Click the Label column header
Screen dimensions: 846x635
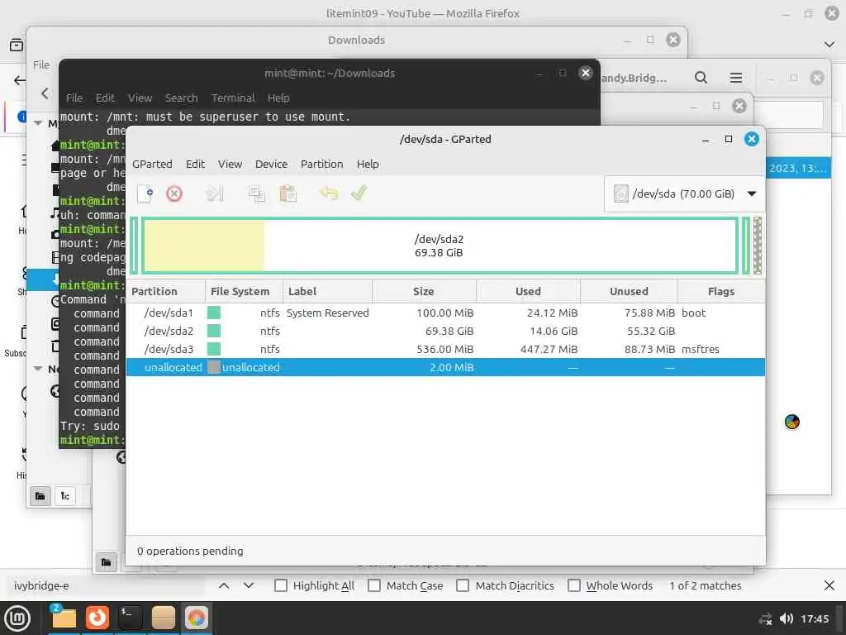(327, 292)
